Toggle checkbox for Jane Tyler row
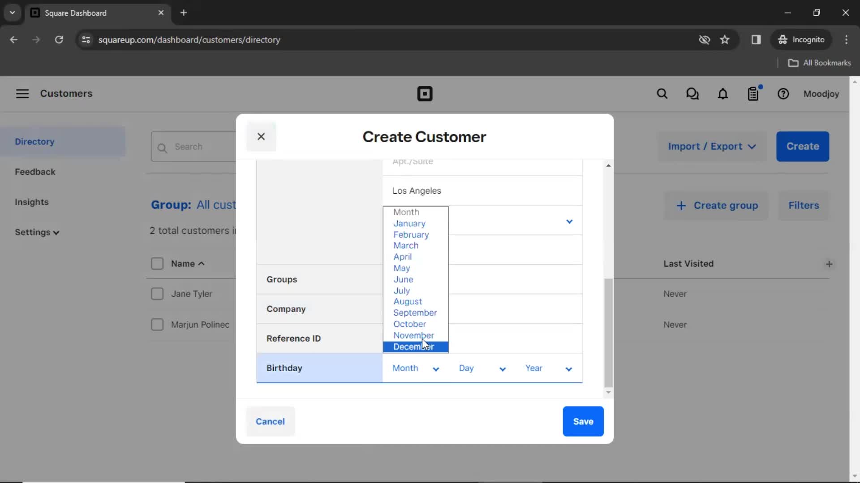 [x=156, y=294]
